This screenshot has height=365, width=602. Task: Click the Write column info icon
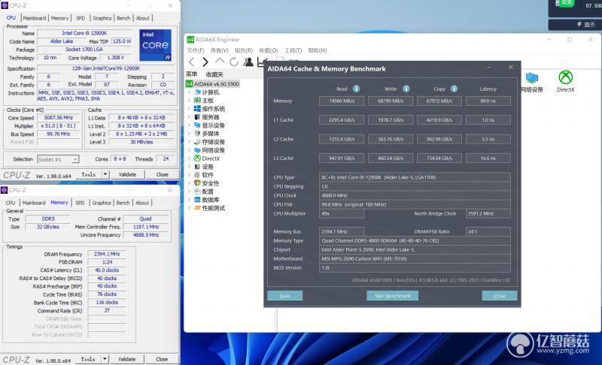(406, 89)
